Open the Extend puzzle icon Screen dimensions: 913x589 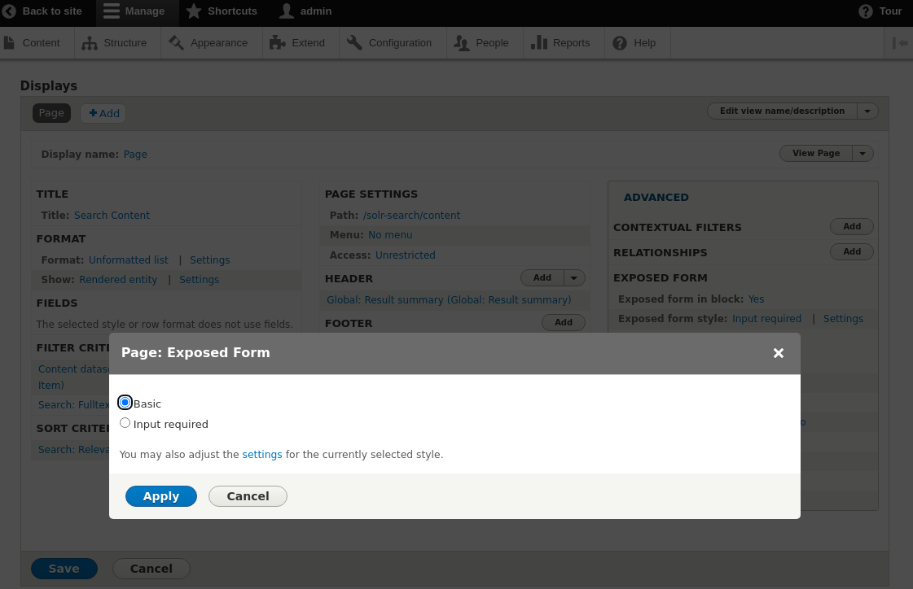[x=278, y=43]
